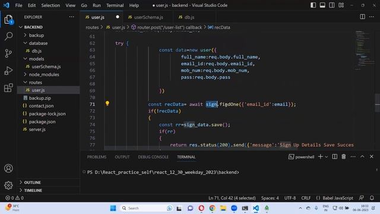Open the launch profile dropdown next to plus
Image resolution: width=380 pixels, height=214 pixels.
point(327,157)
